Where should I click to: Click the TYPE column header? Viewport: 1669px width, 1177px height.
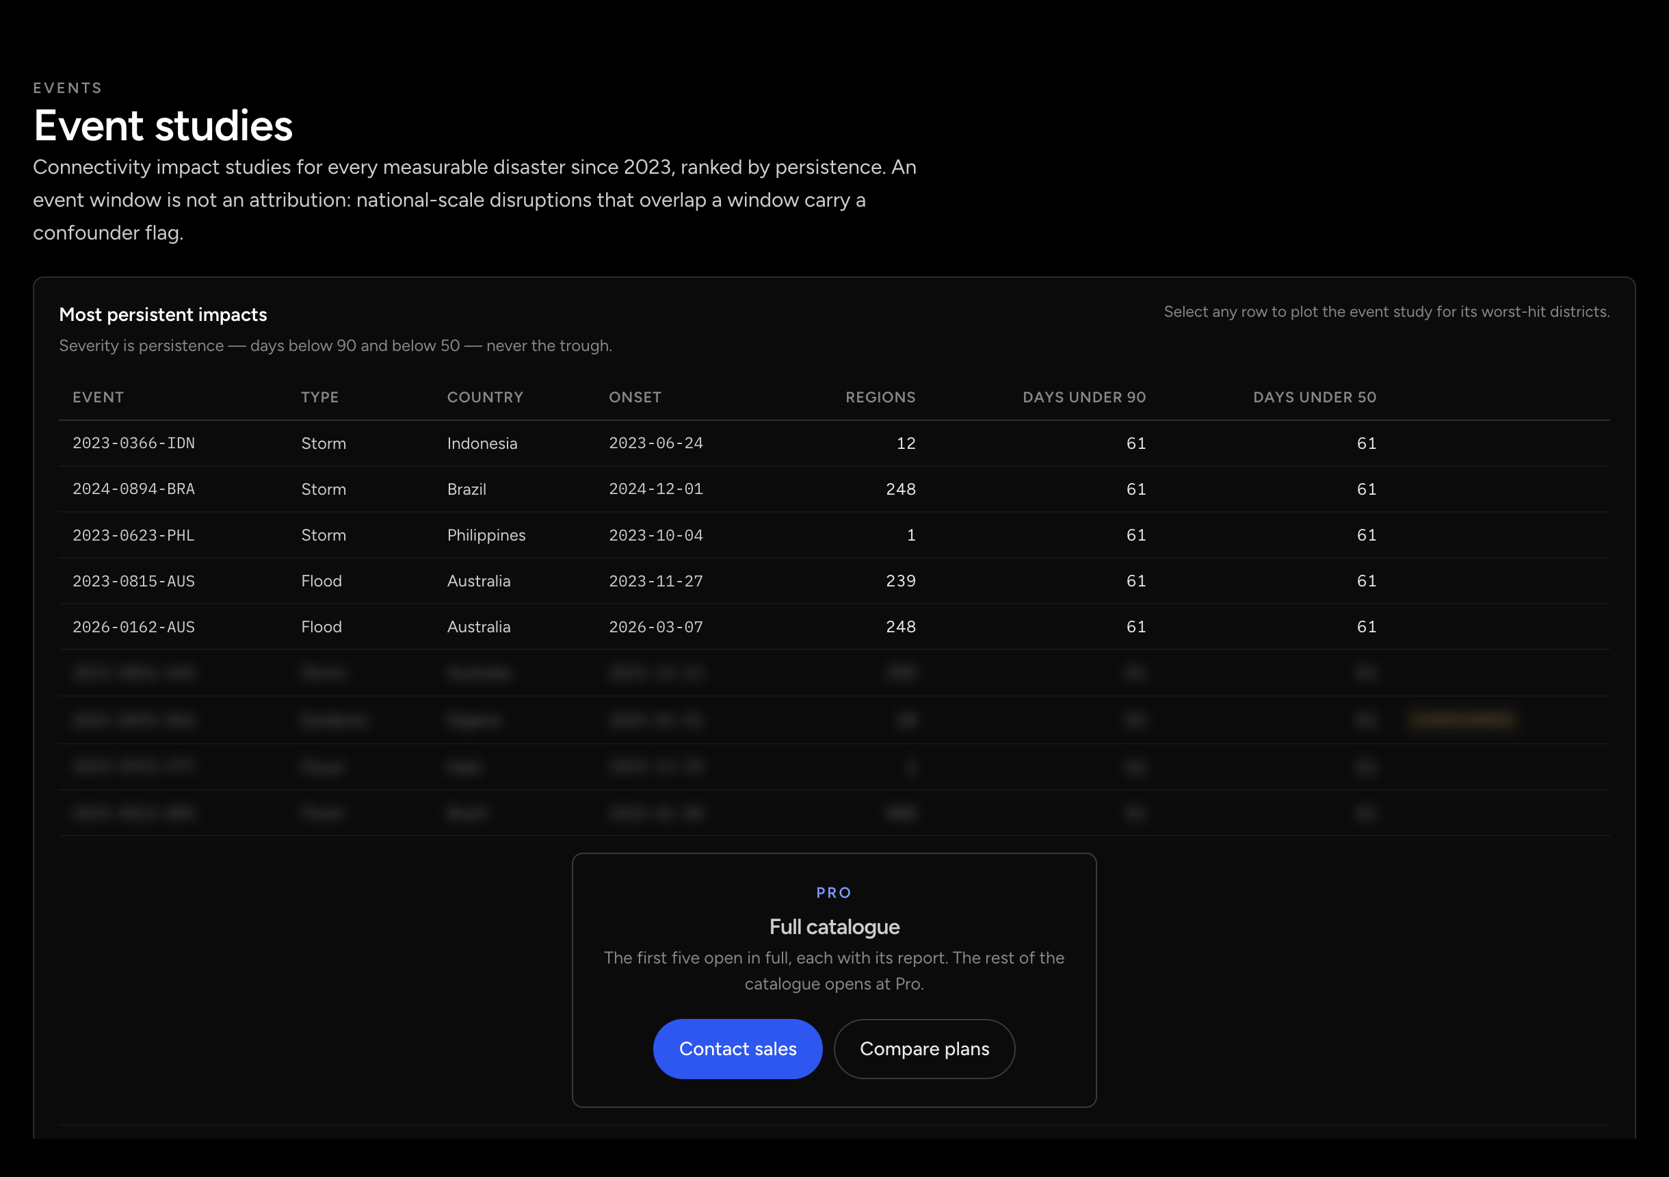click(320, 397)
